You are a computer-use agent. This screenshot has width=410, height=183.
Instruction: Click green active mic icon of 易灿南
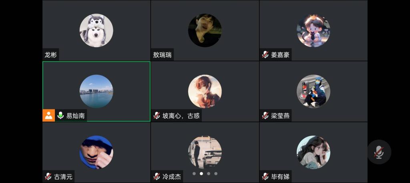[x=60, y=115]
